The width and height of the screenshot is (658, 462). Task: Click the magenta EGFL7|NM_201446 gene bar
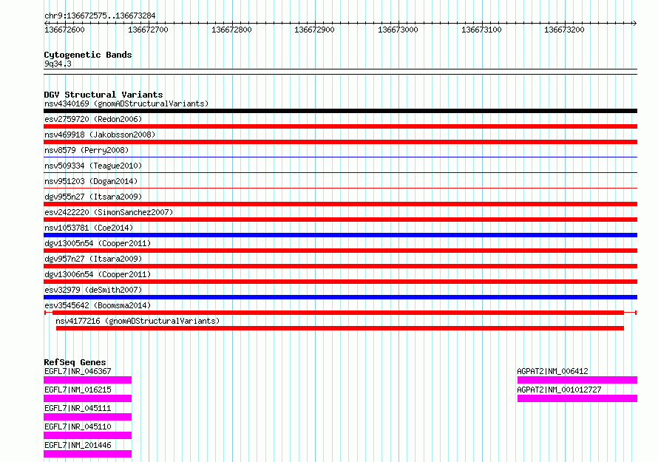pos(88,454)
